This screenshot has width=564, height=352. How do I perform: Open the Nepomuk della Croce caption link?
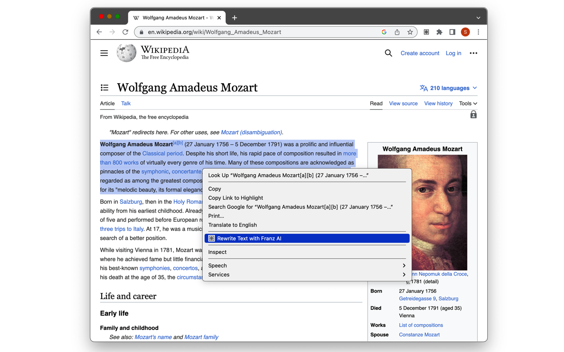click(439, 274)
